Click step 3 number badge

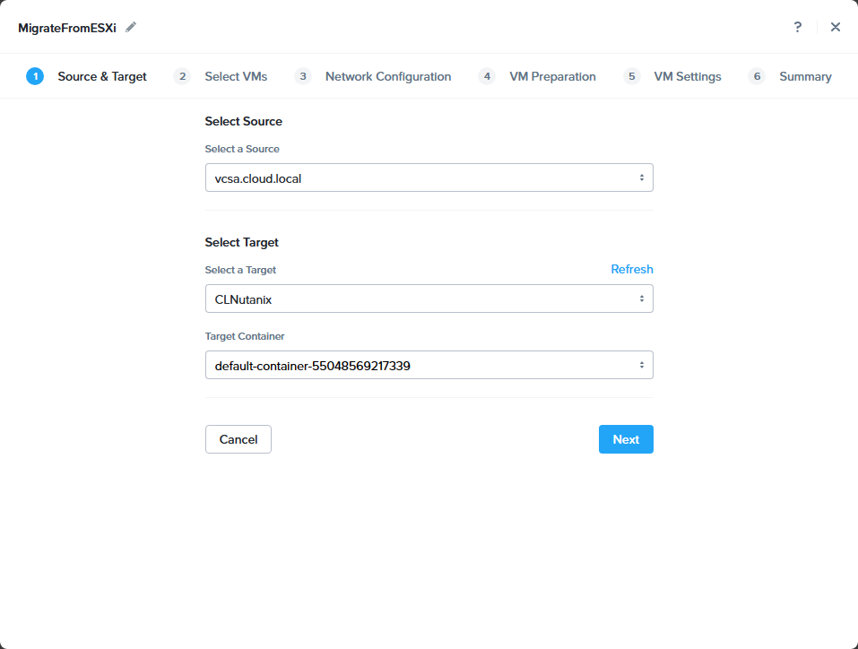[x=303, y=76]
